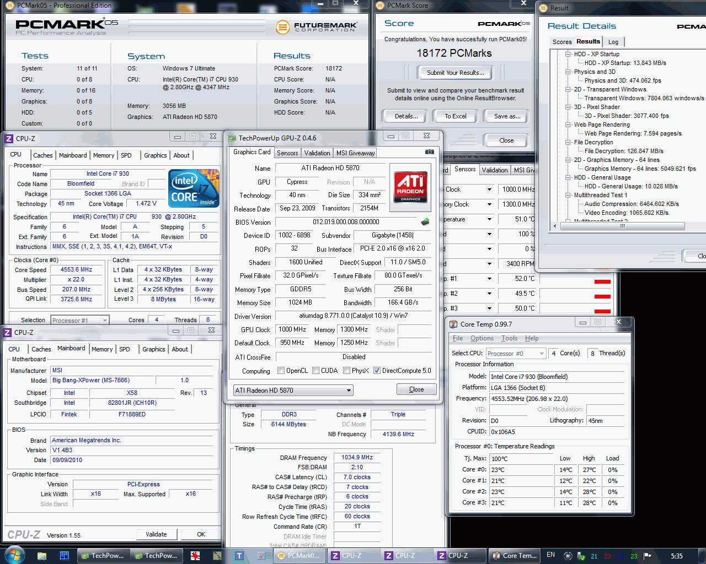Collapse the HDD - XP Startup tree node
This screenshot has height=564, width=706.
click(x=568, y=54)
